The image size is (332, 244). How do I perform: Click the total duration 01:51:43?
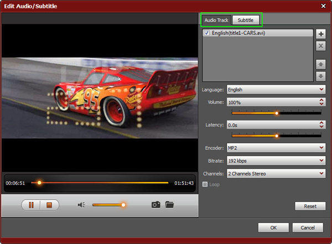184,183
